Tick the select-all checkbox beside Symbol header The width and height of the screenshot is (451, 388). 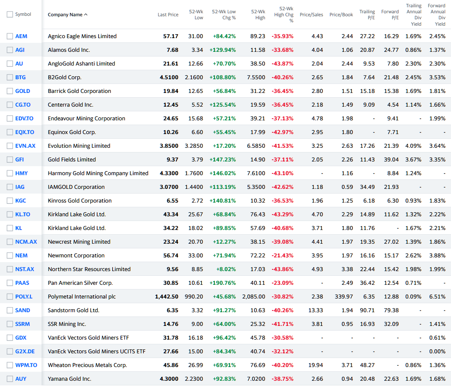click(10, 15)
